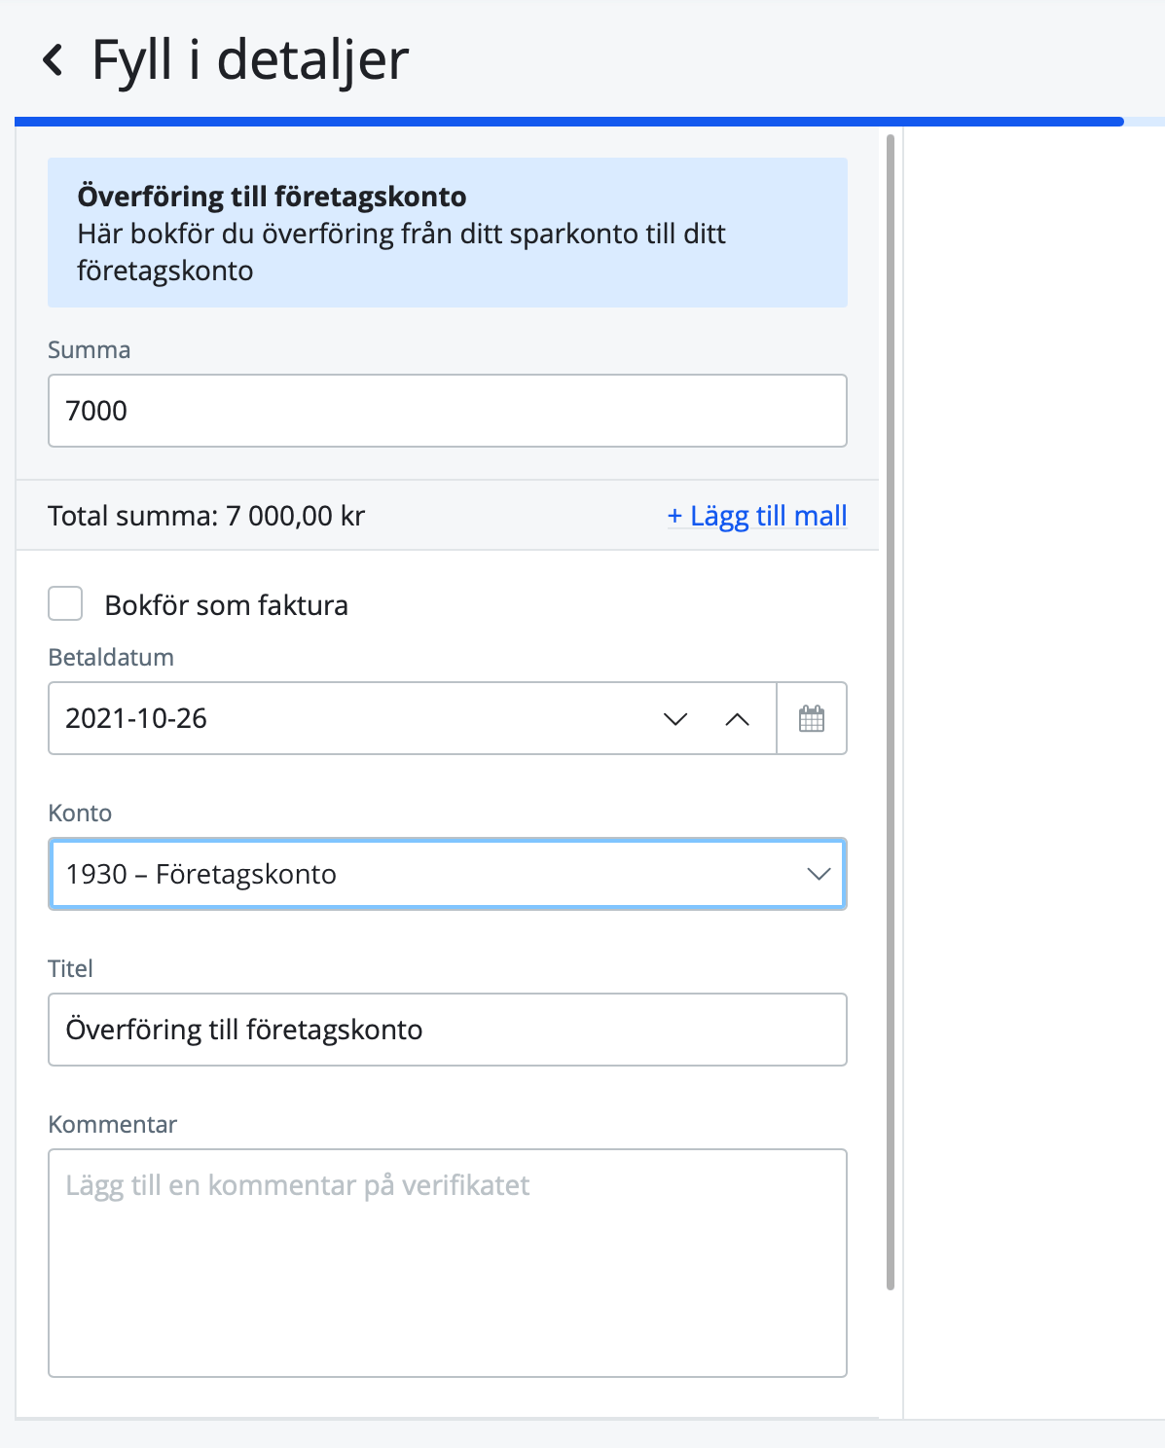
Task: Click the blue Överföring till företagskonto info banner
Action: click(447, 232)
